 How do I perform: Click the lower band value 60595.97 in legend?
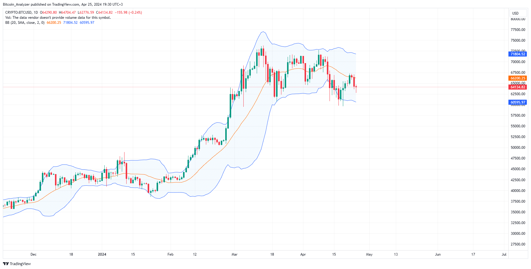(87, 23)
